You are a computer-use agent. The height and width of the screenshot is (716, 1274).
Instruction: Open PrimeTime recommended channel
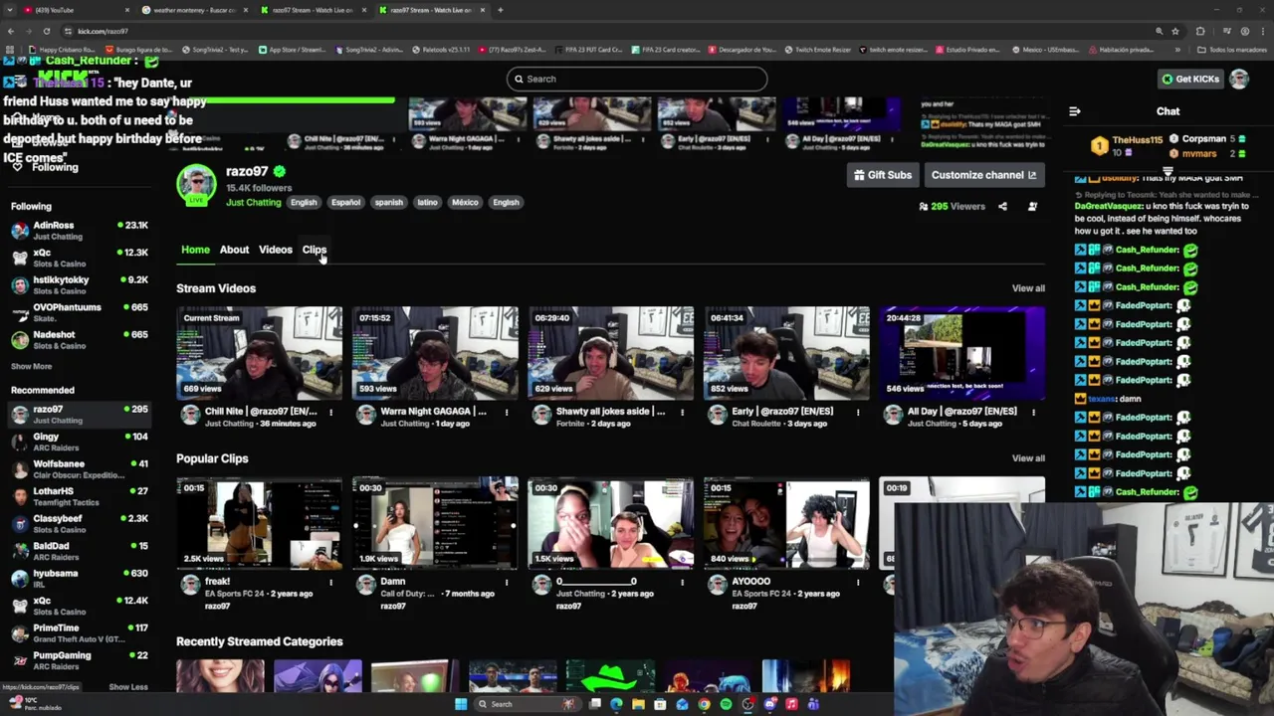pyautogui.click(x=80, y=633)
